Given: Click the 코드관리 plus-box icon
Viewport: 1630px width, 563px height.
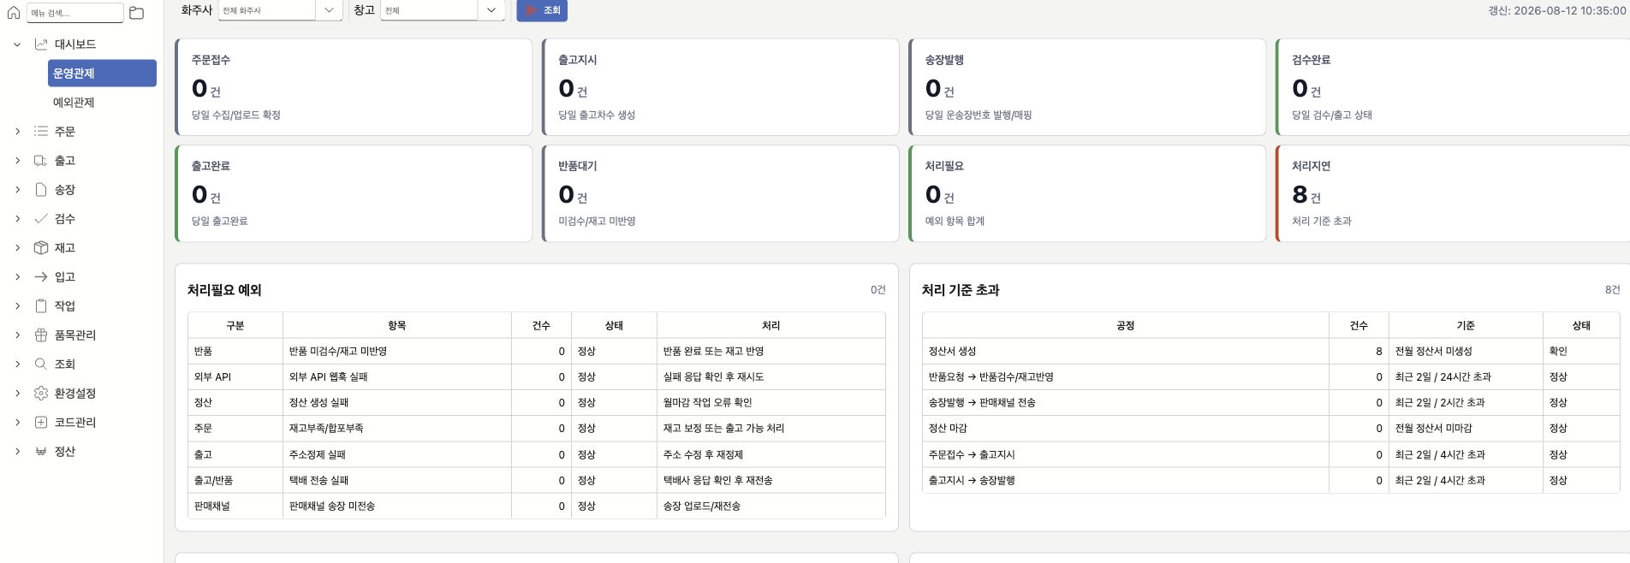Looking at the screenshot, I should pyautogui.click(x=40, y=422).
